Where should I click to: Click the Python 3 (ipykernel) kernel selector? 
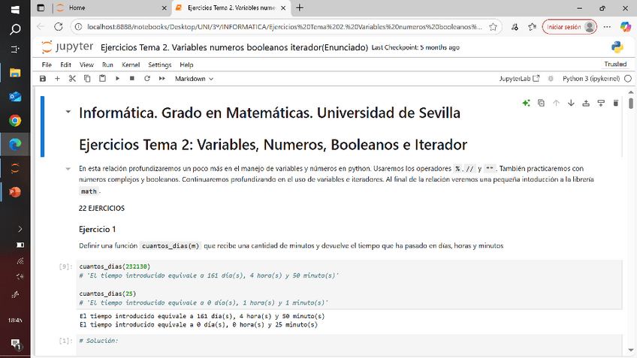point(590,78)
